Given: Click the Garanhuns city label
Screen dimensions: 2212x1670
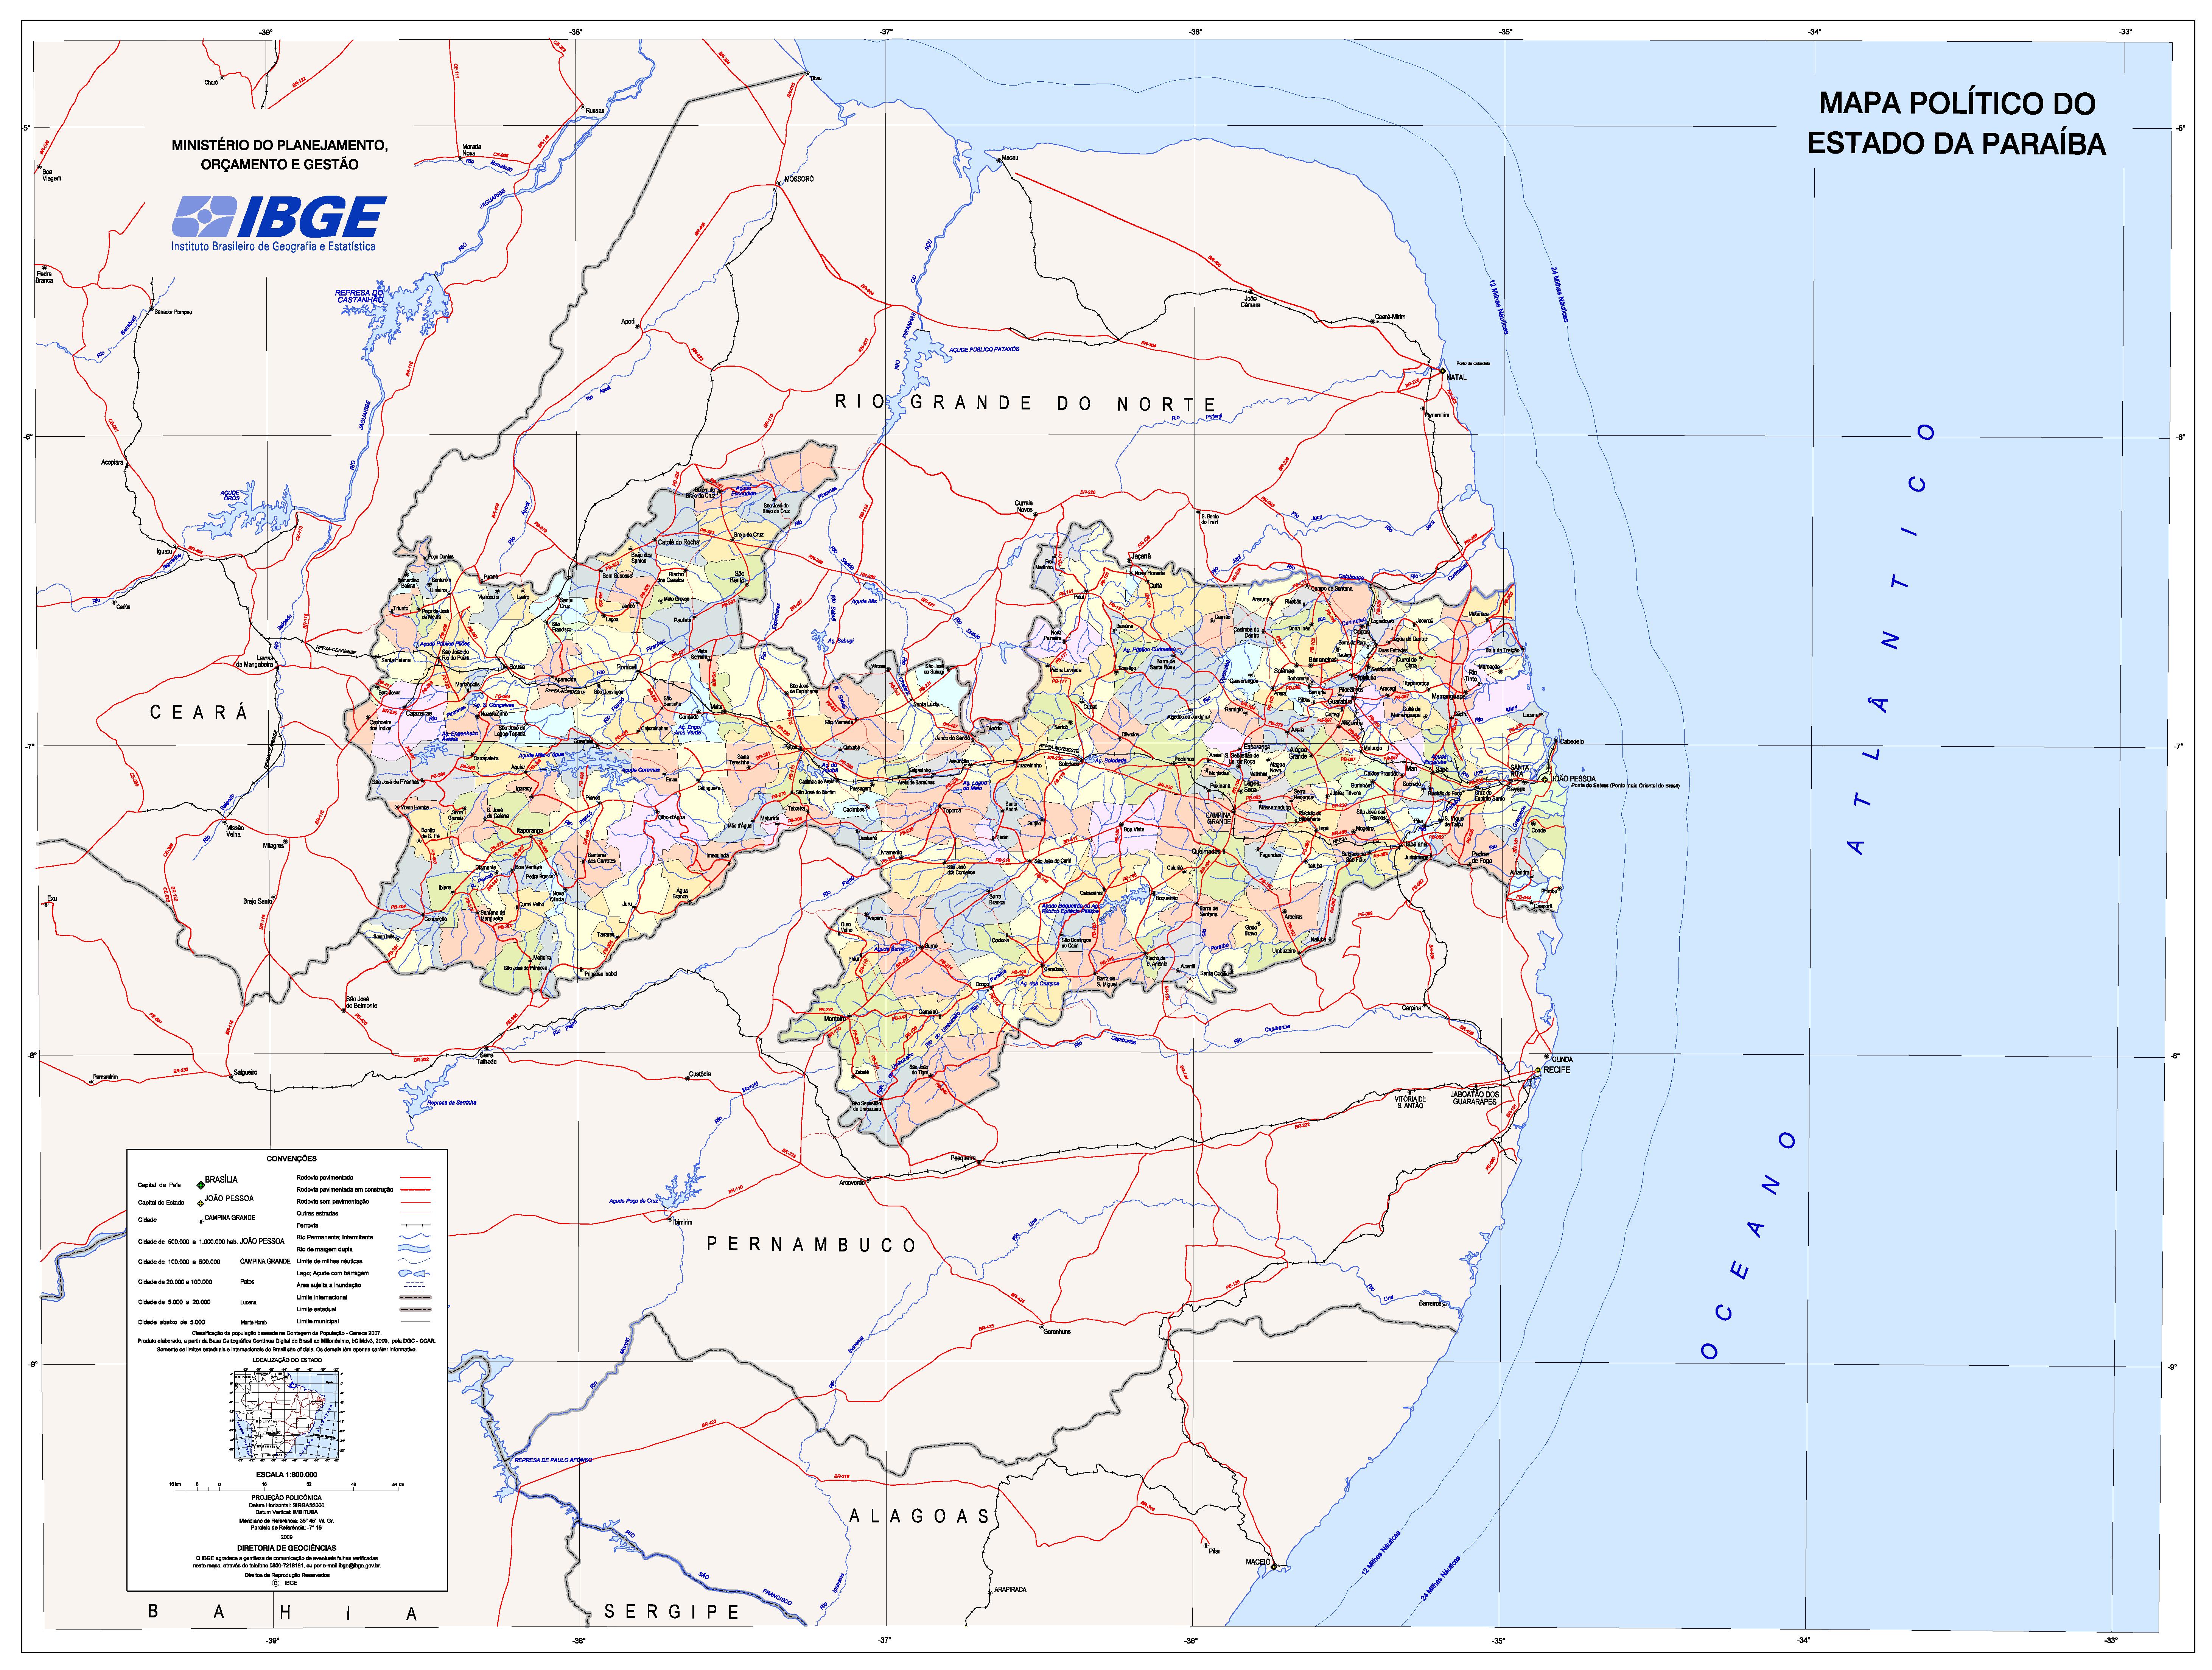Looking at the screenshot, I should [1057, 1332].
